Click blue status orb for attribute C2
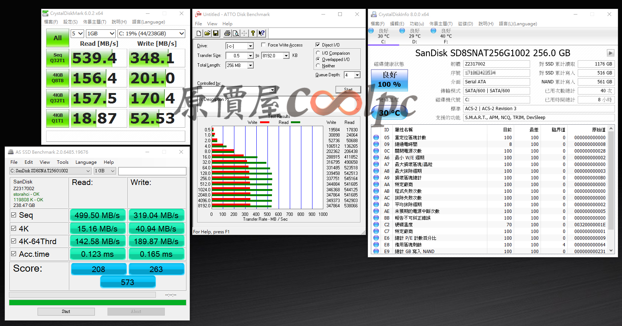Image resolution: width=622 pixels, height=326 pixels. (376, 225)
